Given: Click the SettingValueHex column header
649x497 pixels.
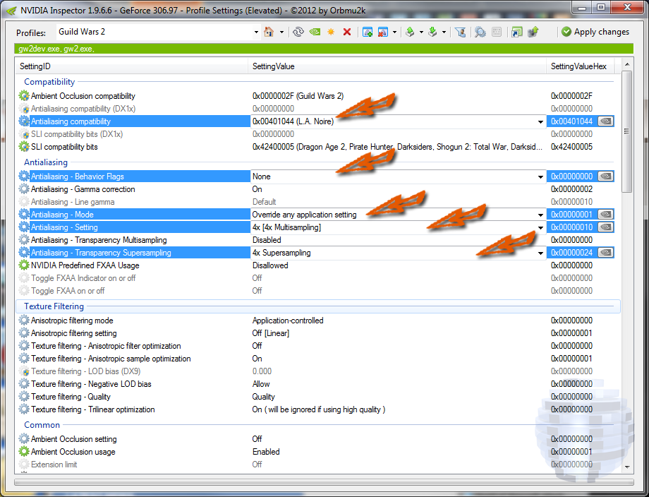Looking at the screenshot, I should point(581,66).
